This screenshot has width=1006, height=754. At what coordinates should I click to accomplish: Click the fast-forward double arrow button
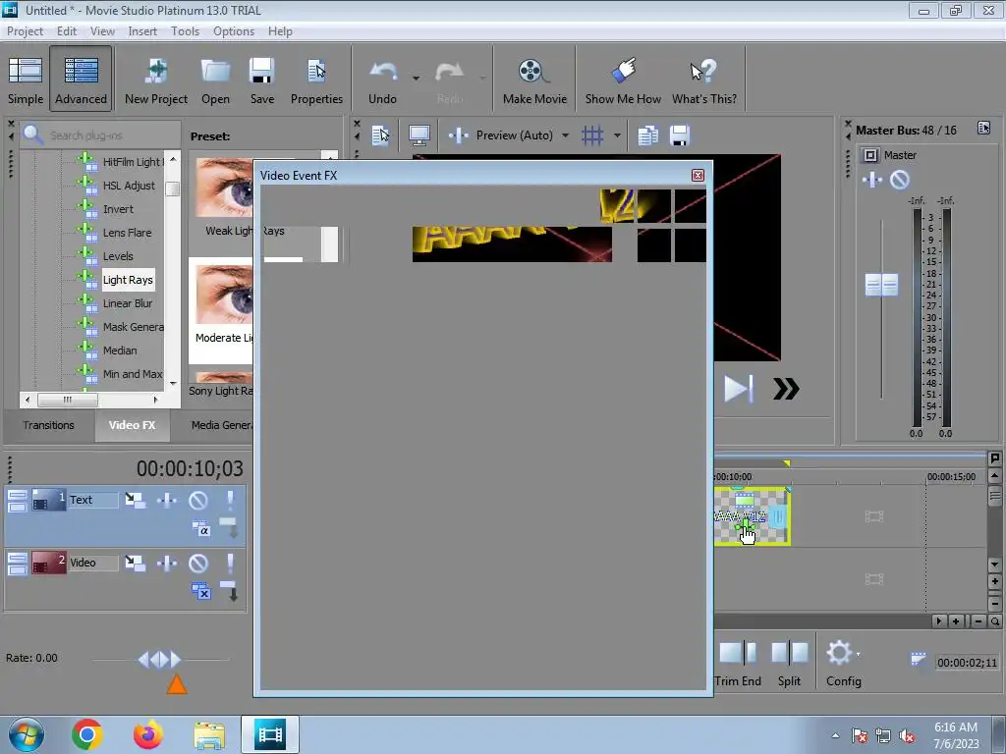point(786,389)
